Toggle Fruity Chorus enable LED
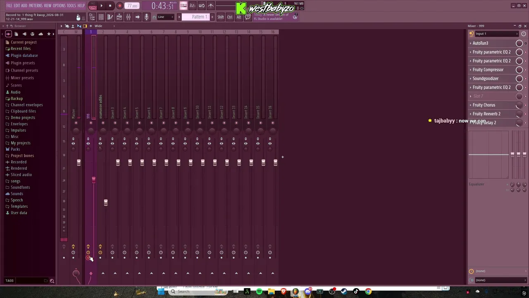This screenshot has width=529, height=298. coord(526,105)
